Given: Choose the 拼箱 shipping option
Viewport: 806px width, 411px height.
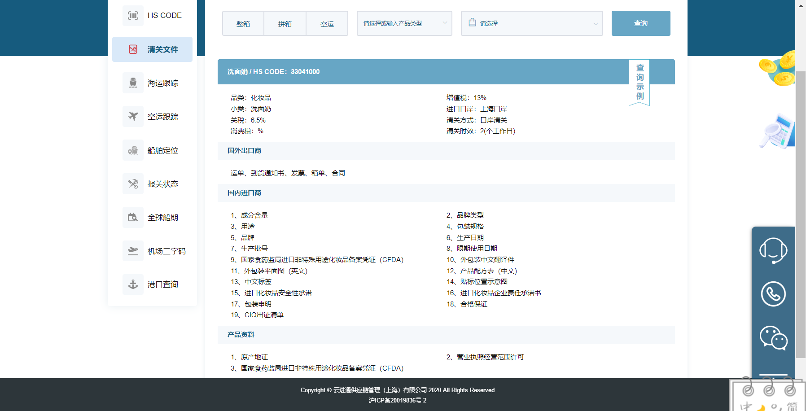Looking at the screenshot, I should click(x=285, y=24).
